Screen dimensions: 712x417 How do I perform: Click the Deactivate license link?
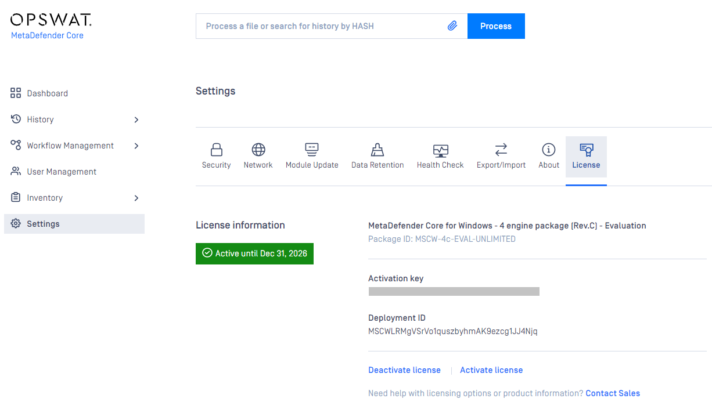[404, 370]
